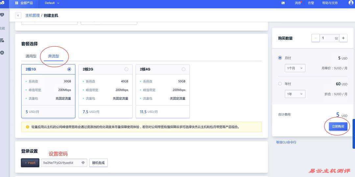Switch to the 通用型 tab
The width and height of the screenshot is (355, 177).
point(31,56)
